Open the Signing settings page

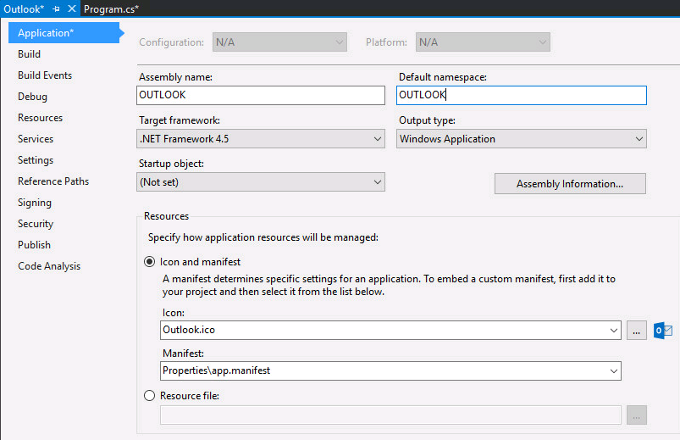click(35, 203)
